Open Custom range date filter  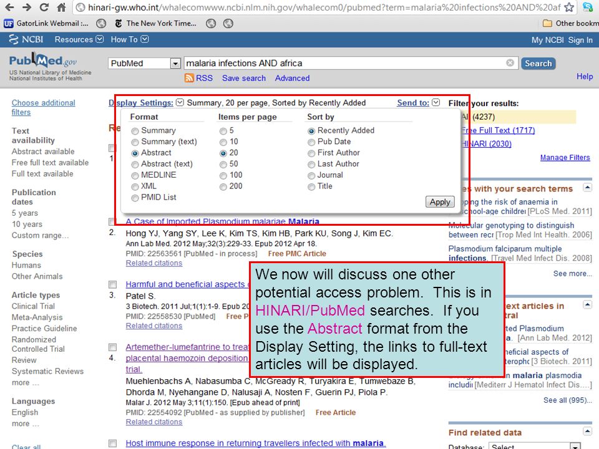[x=40, y=235]
